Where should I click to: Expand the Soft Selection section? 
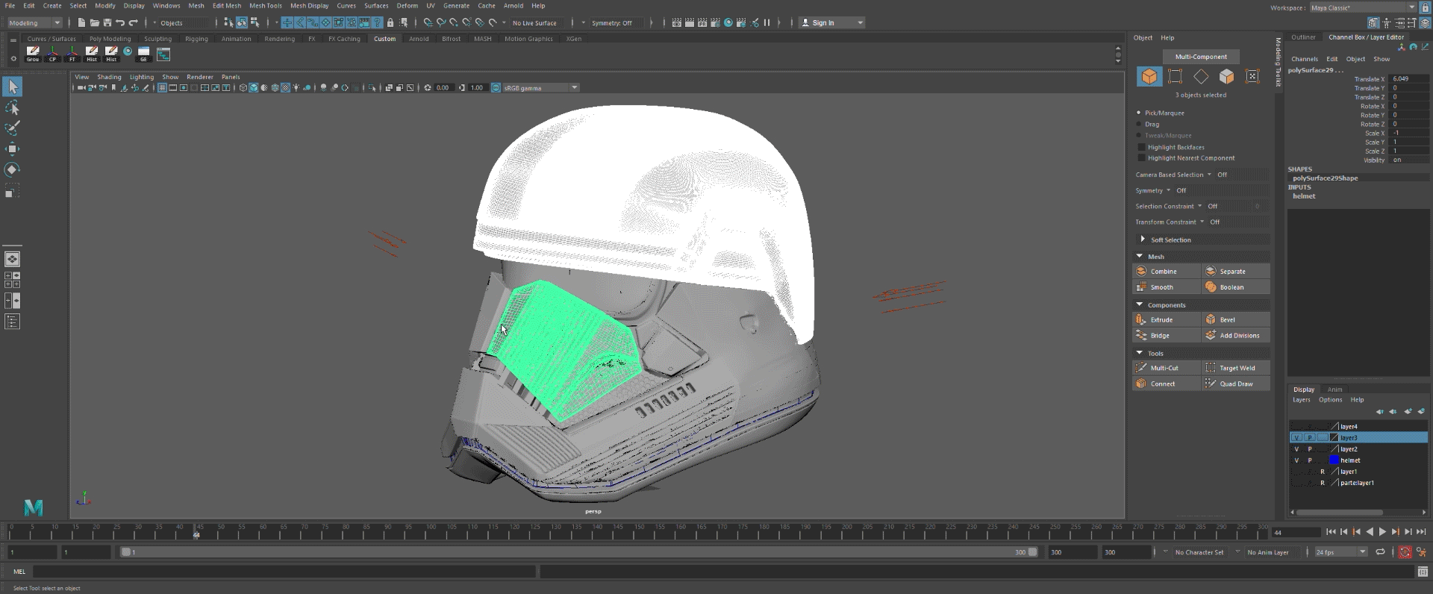(1143, 240)
